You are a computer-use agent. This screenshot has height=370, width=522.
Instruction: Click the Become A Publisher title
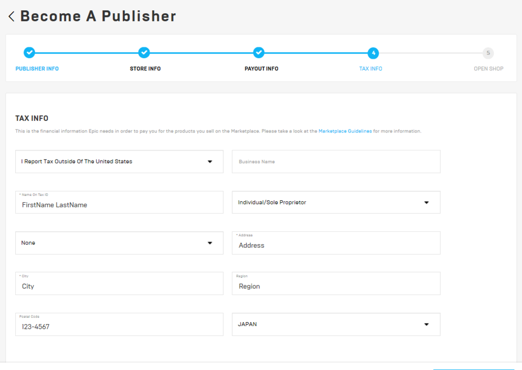pyautogui.click(x=98, y=16)
